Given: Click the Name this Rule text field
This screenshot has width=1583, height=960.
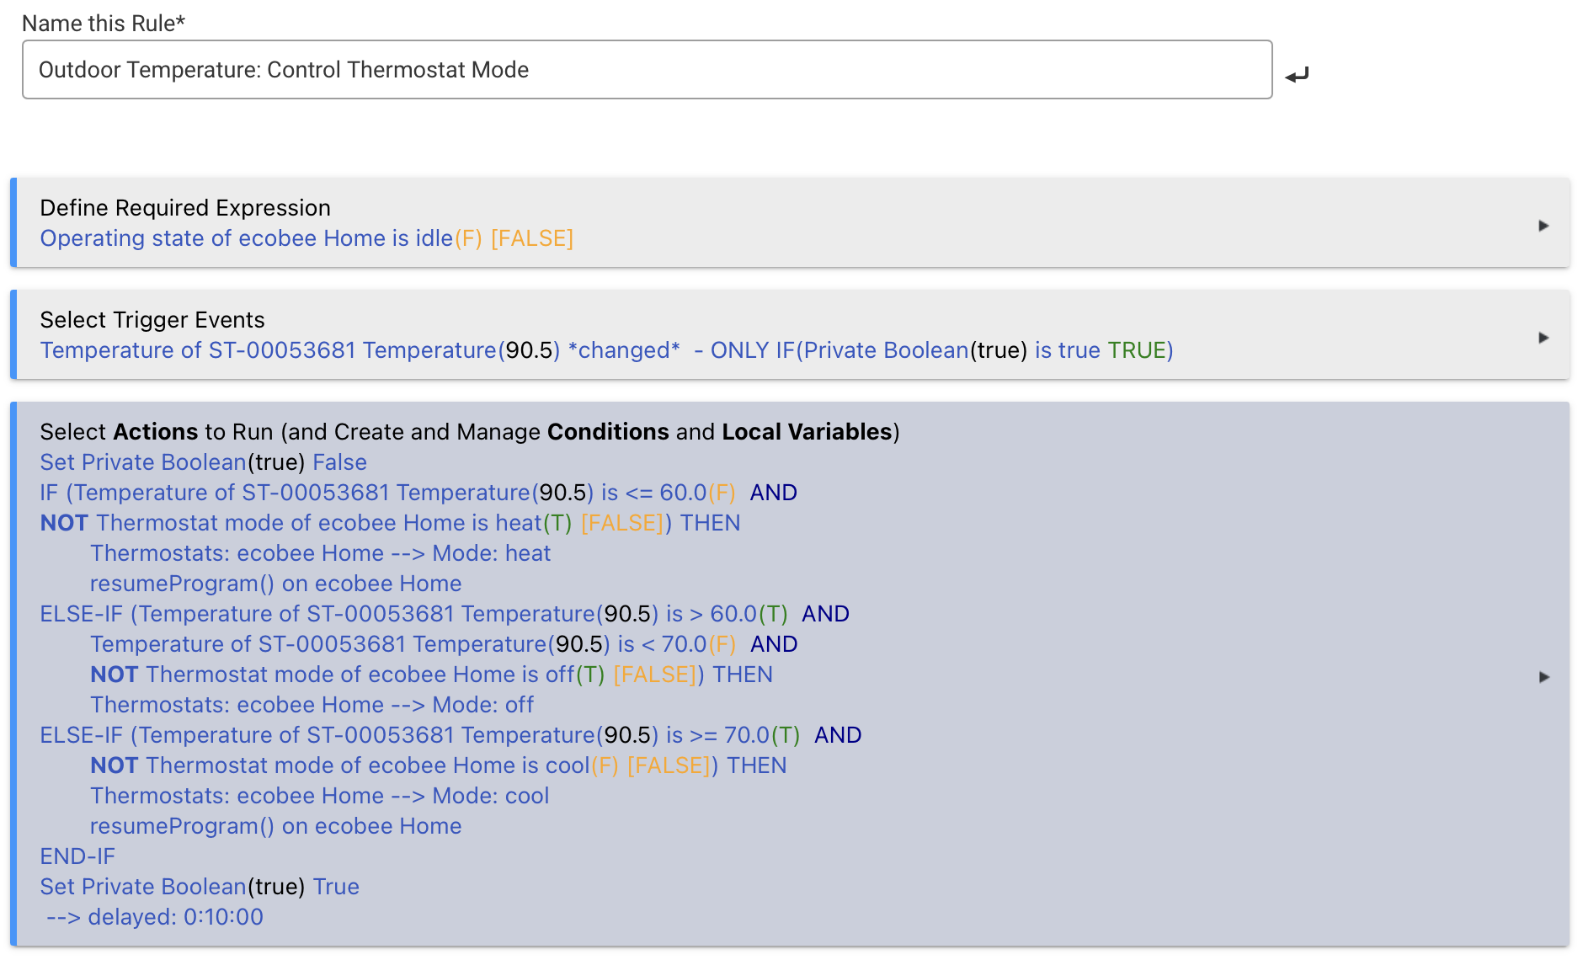Looking at the screenshot, I should pos(647,70).
